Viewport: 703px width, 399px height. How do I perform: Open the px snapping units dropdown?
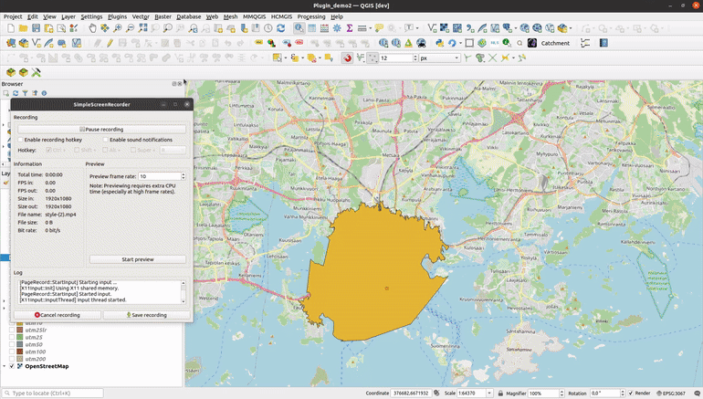439,58
